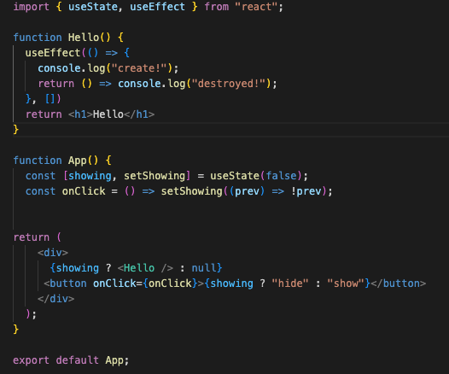Screen dimensions: 449x374
Task: Click the opening button tag name
Action: (x=68, y=283)
